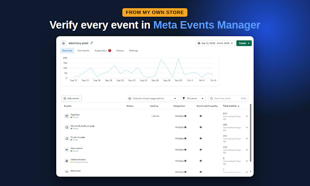The height and width of the screenshot is (186, 310).
Task: Click the View content event name
Action: pyautogui.click(x=77, y=148)
